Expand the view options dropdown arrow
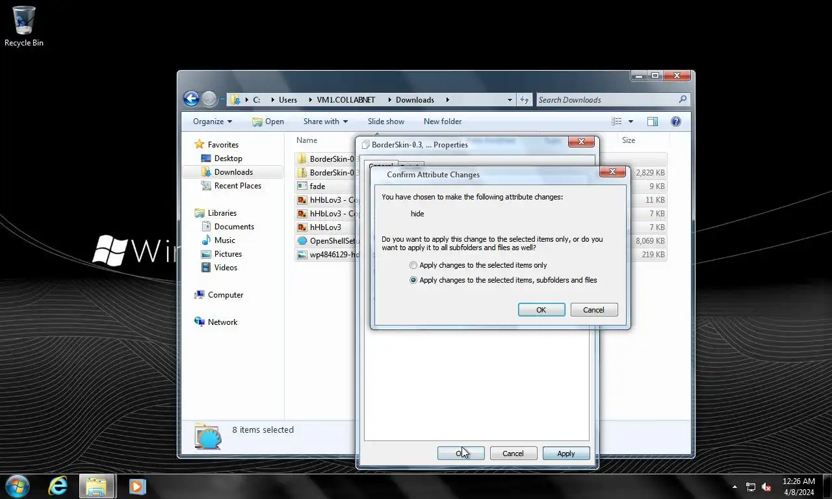The height and width of the screenshot is (499, 832). (x=630, y=122)
